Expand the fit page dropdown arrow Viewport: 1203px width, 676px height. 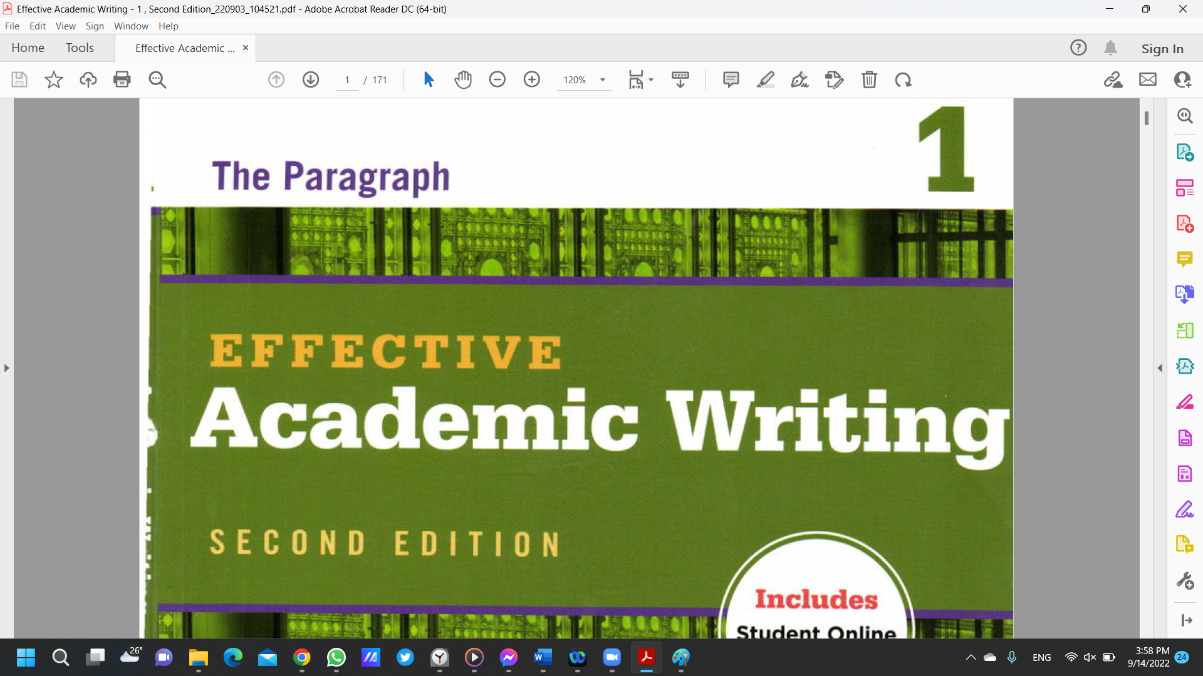click(x=651, y=79)
